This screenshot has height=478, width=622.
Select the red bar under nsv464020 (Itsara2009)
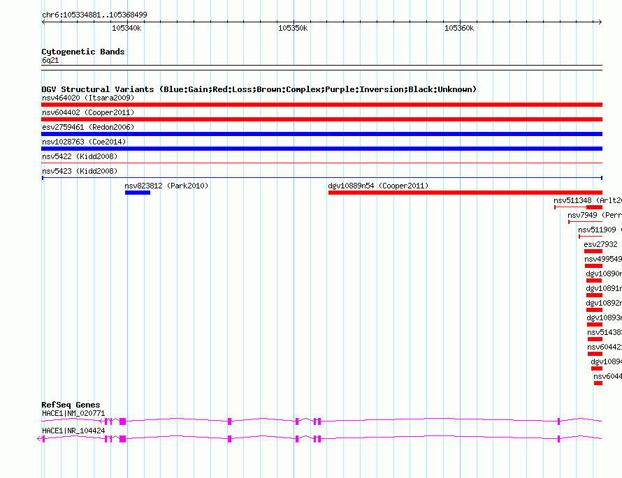tap(321, 105)
